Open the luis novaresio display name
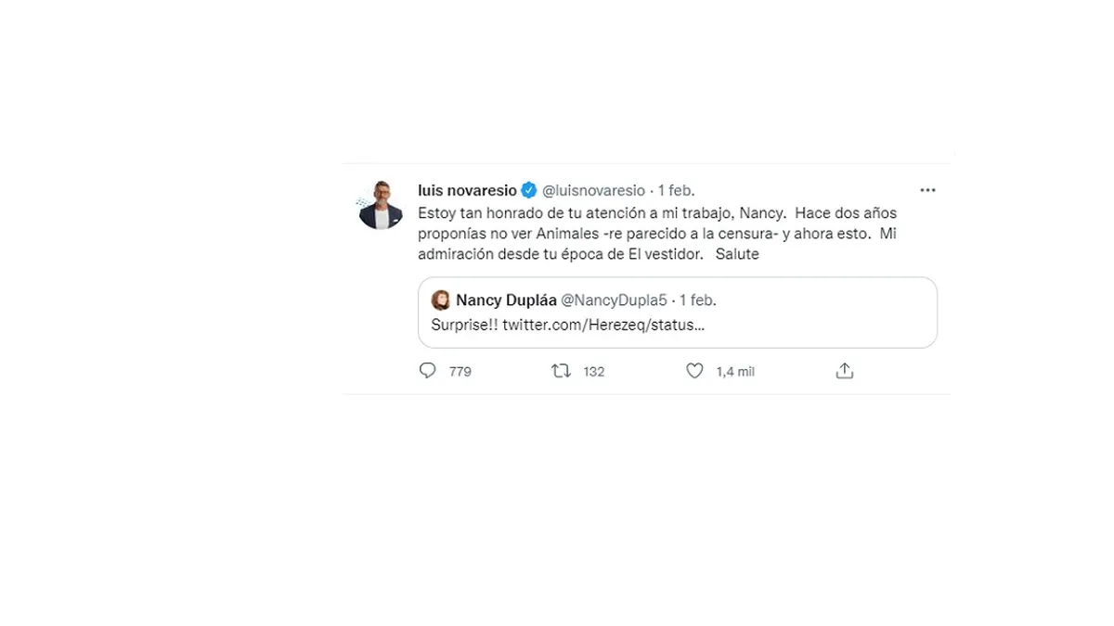This screenshot has width=1114, height=626. pyautogui.click(x=467, y=190)
